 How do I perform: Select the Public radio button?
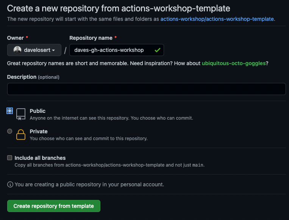pos(9,111)
